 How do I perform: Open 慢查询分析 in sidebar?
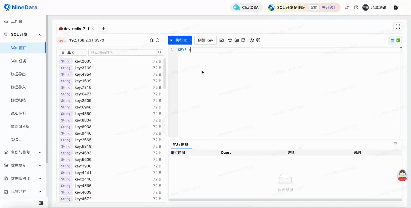tap(20, 126)
